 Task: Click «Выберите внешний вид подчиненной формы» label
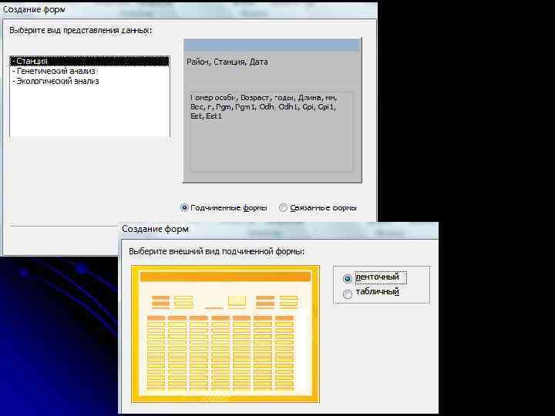(217, 251)
